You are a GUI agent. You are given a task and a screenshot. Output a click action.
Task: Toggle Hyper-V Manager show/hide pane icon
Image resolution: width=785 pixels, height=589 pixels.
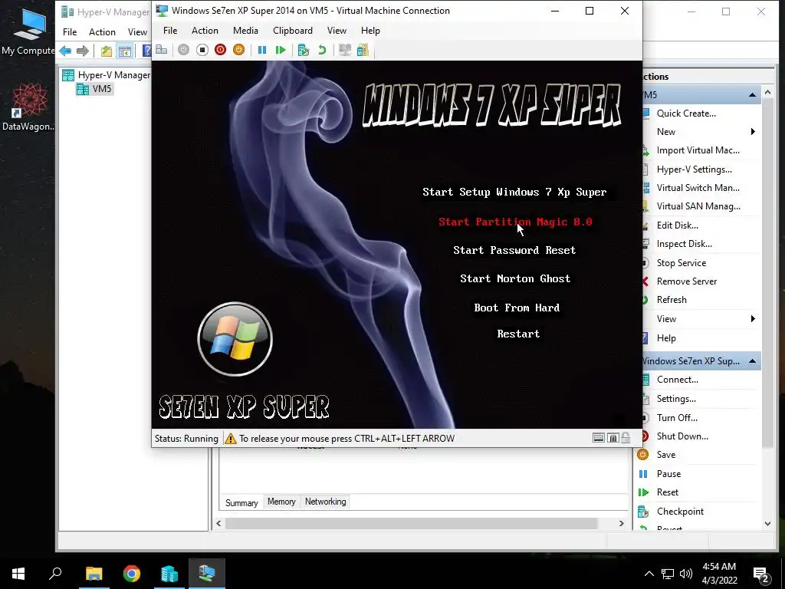[x=124, y=51]
